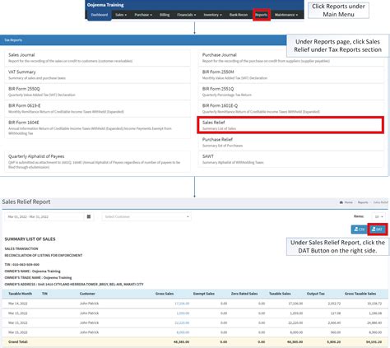Image resolution: width=390 pixels, height=348 pixels.
Task: Select the Owner's Address line
Action: (74, 285)
